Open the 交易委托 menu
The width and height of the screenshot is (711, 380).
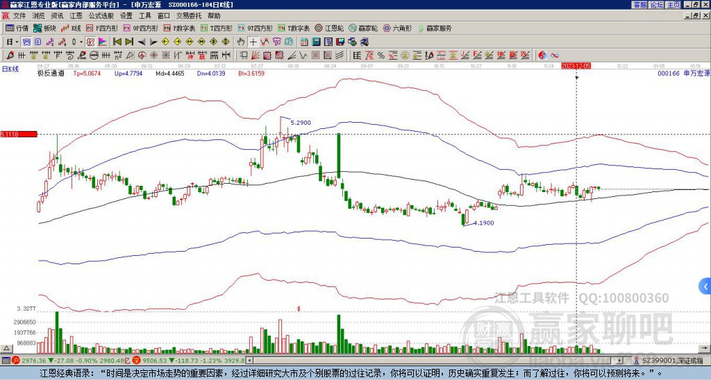coord(189,16)
